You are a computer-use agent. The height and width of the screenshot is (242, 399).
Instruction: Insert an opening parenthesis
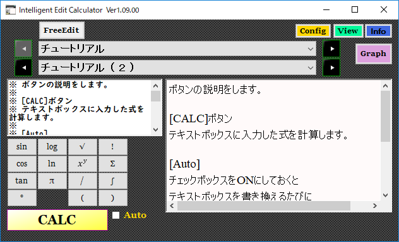pos(83,197)
